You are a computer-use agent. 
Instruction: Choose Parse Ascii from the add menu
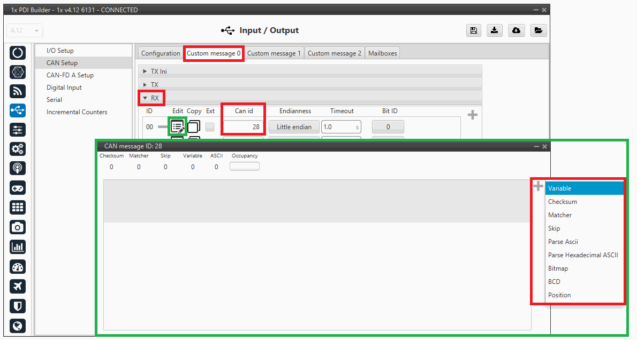(x=584, y=242)
